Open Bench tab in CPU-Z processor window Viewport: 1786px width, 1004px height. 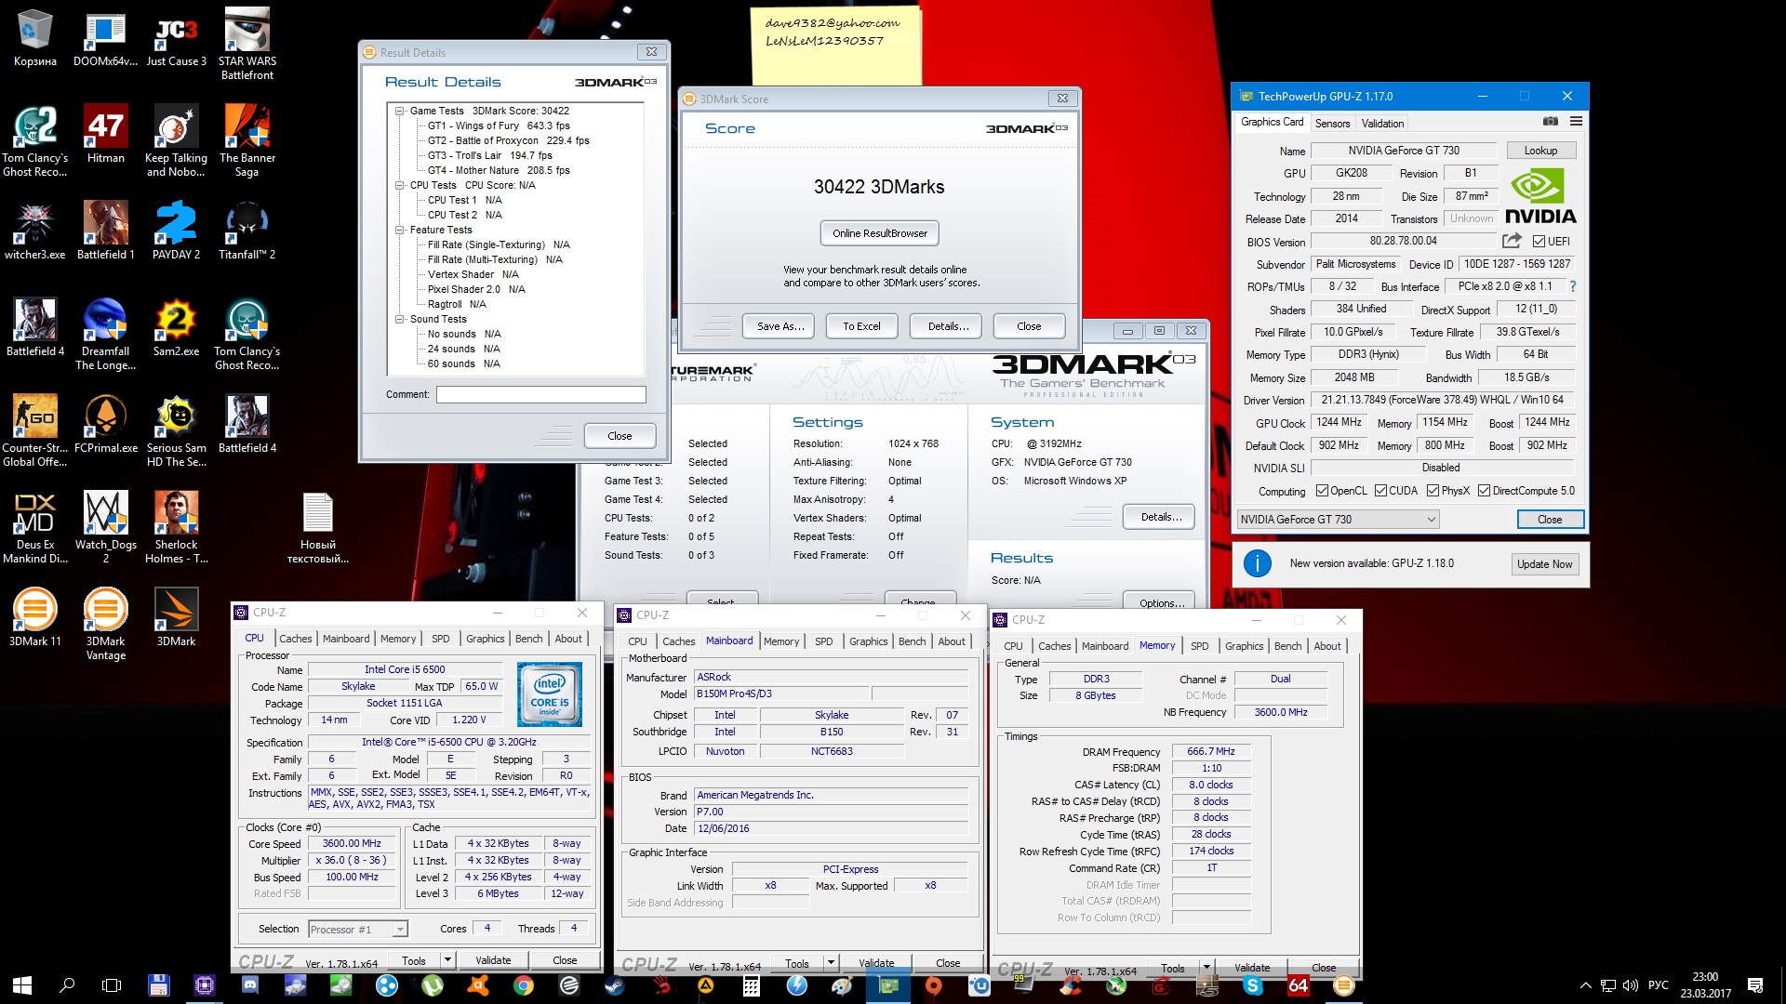click(528, 639)
